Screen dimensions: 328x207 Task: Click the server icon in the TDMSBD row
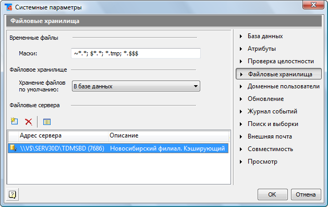point(14,148)
